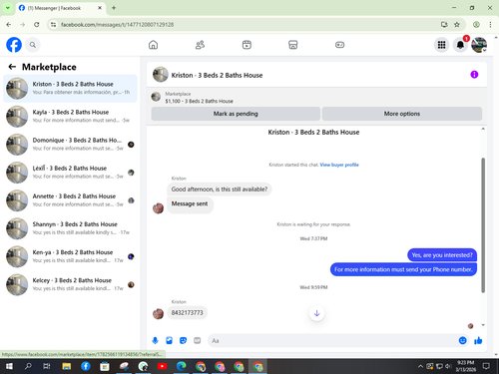Click the Mark as pending button
The width and height of the screenshot is (499, 374).
(x=236, y=114)
